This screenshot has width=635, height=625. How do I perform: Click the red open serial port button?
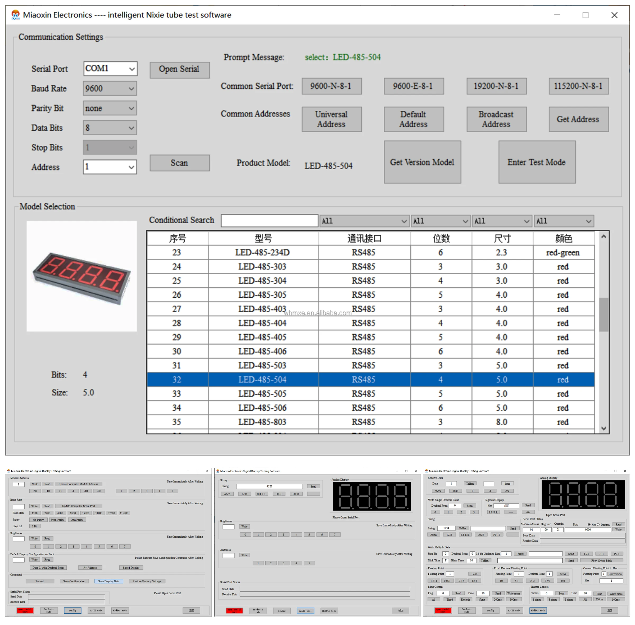pos(25,610)
